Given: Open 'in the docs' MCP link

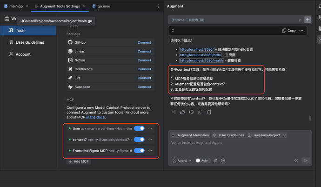Looking at the screenshot, I should (95, 117).
